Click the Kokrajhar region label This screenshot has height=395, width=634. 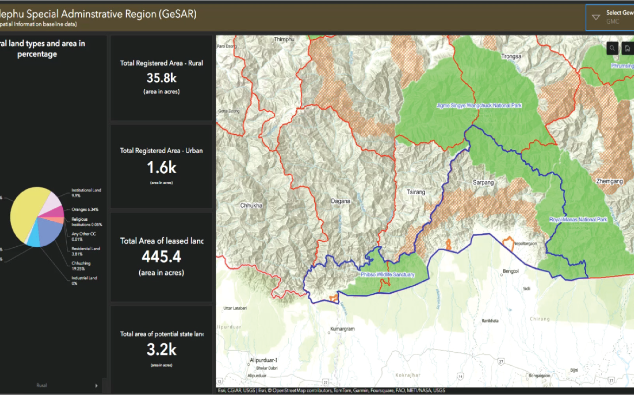click(x=407, y=375)
